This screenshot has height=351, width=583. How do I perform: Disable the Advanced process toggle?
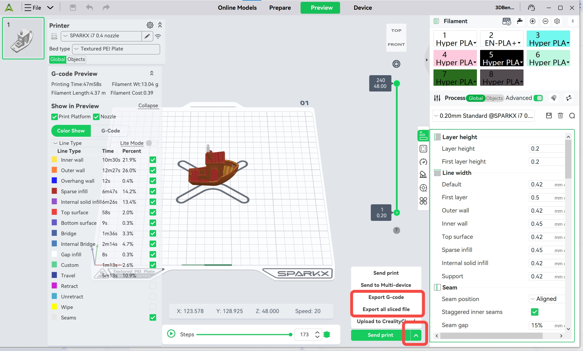point(538,98)
